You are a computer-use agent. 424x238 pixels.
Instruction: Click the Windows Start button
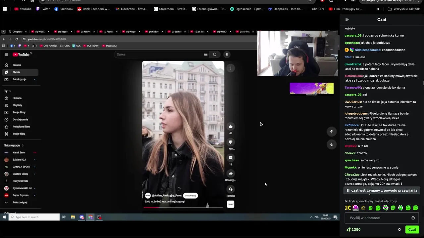[4, 217]
